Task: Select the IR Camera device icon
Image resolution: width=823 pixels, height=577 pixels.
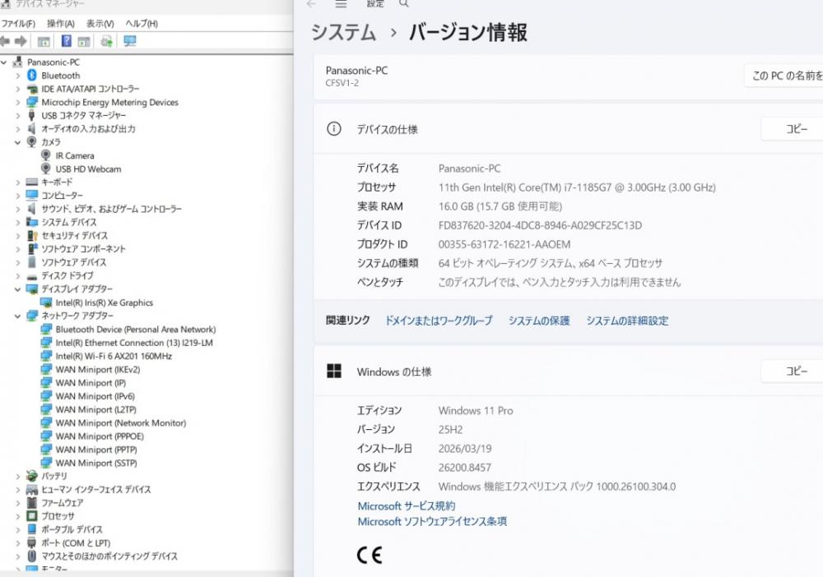Action: pos(46,155)
